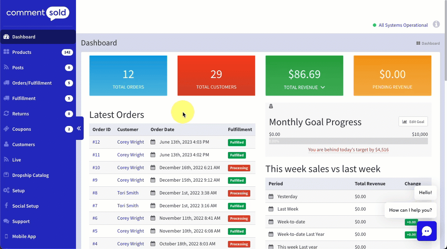Open Orders/Fulfillment menu item

[32, 83]
